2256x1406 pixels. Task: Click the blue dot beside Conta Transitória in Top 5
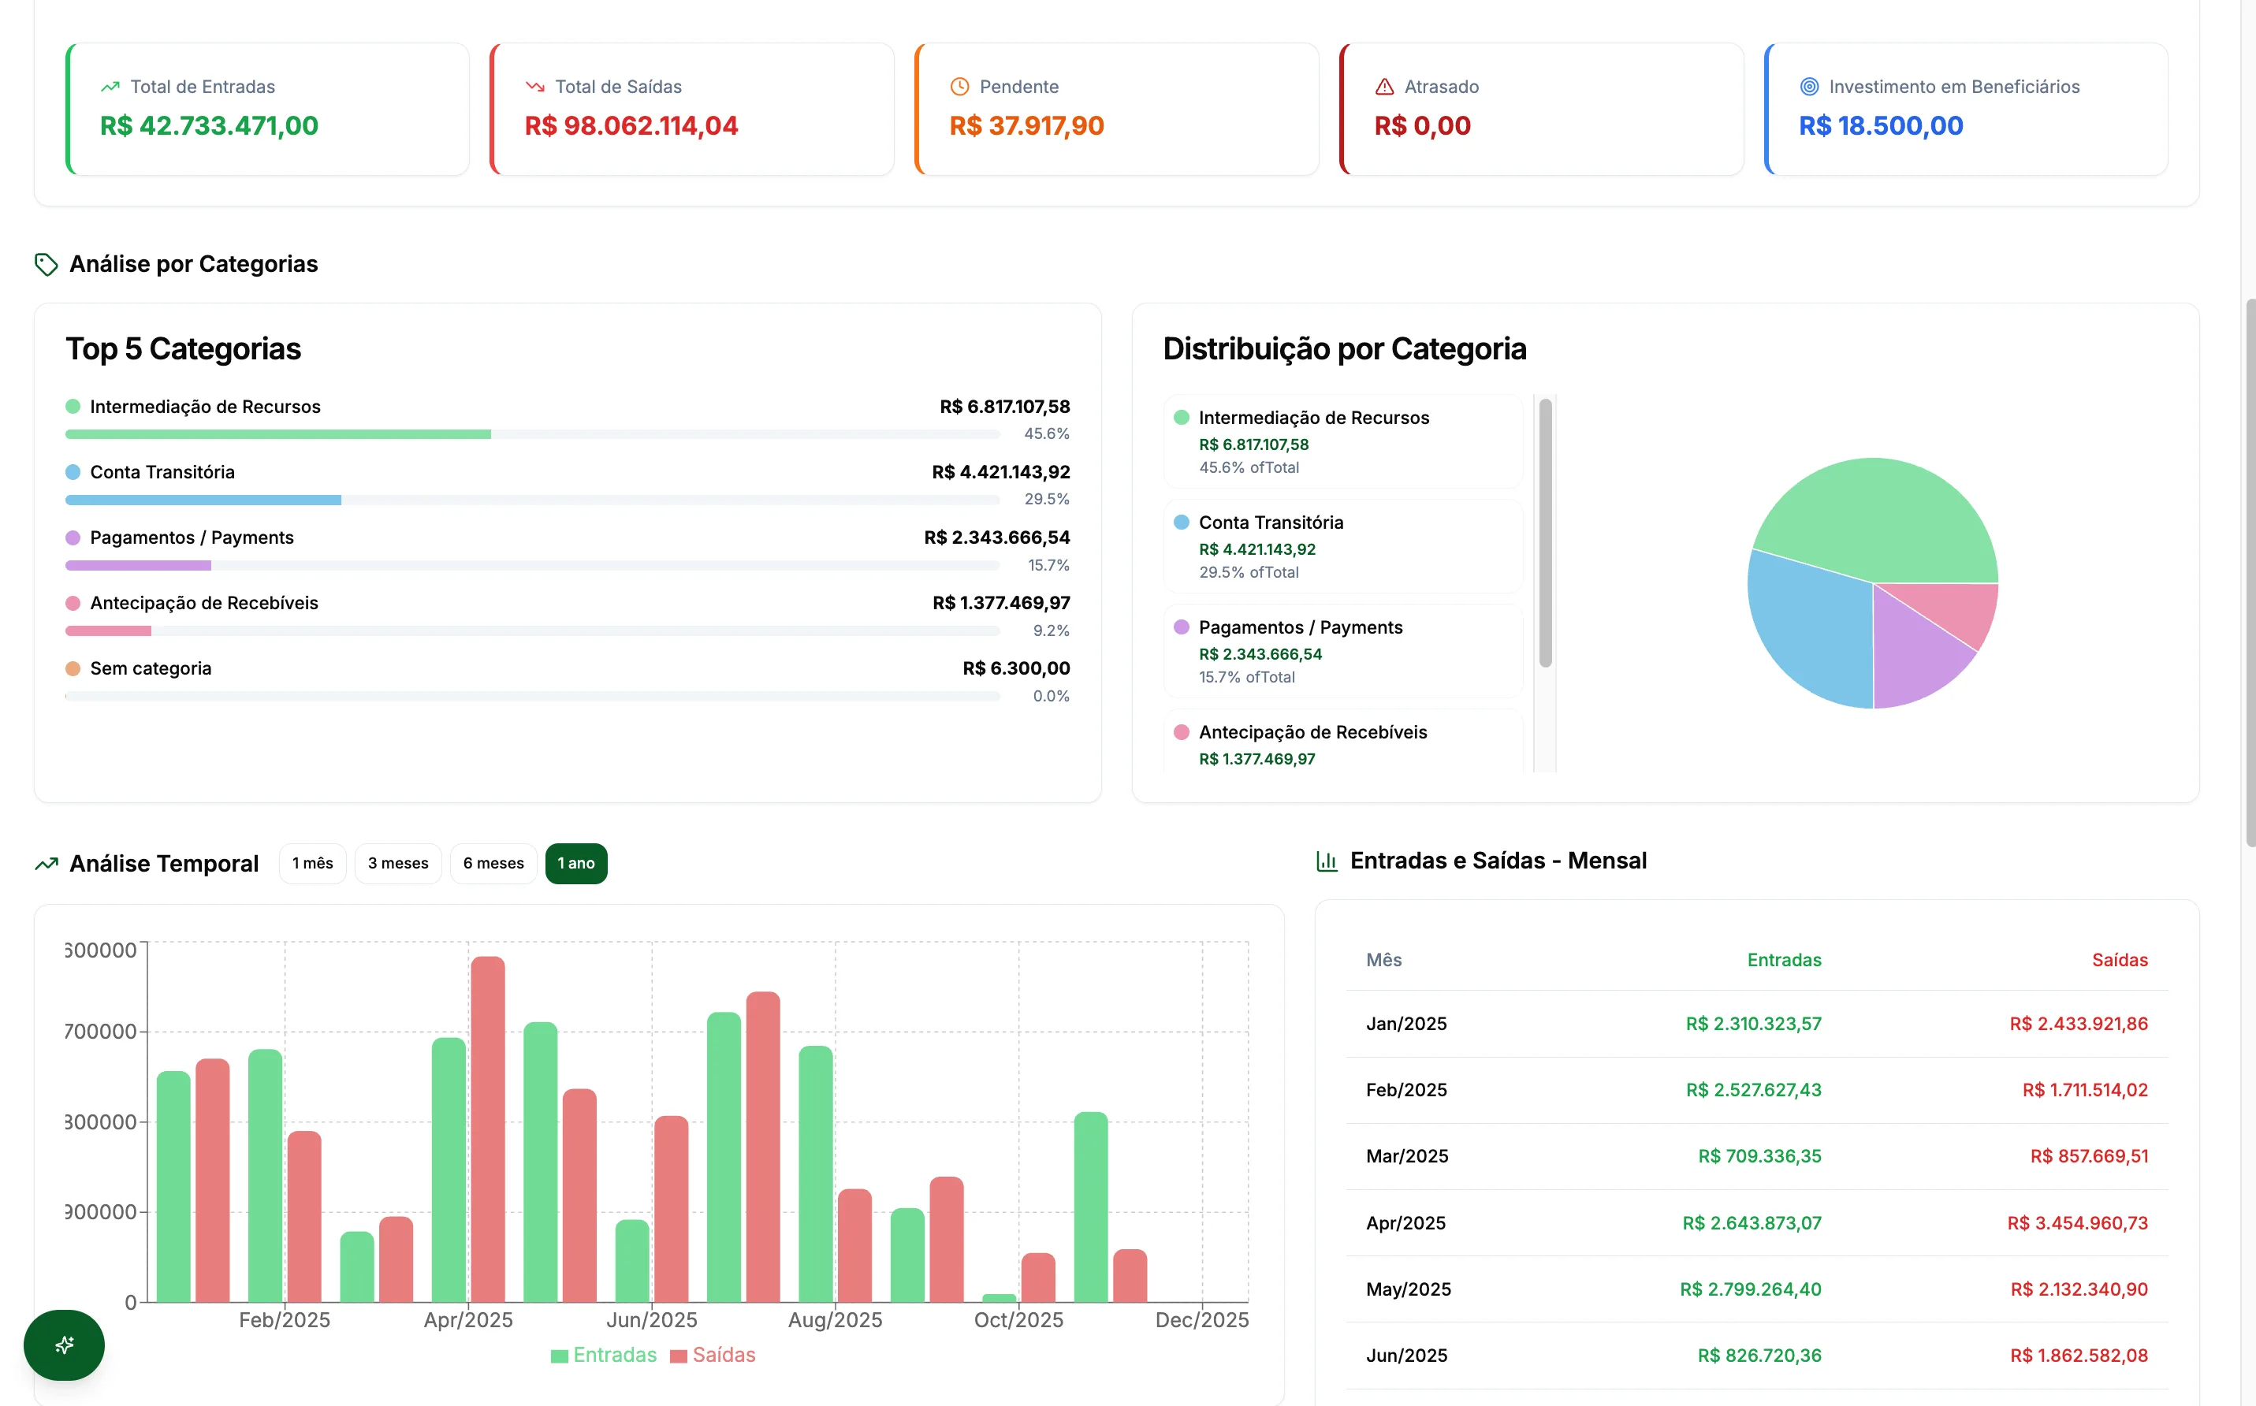(73, 472)
